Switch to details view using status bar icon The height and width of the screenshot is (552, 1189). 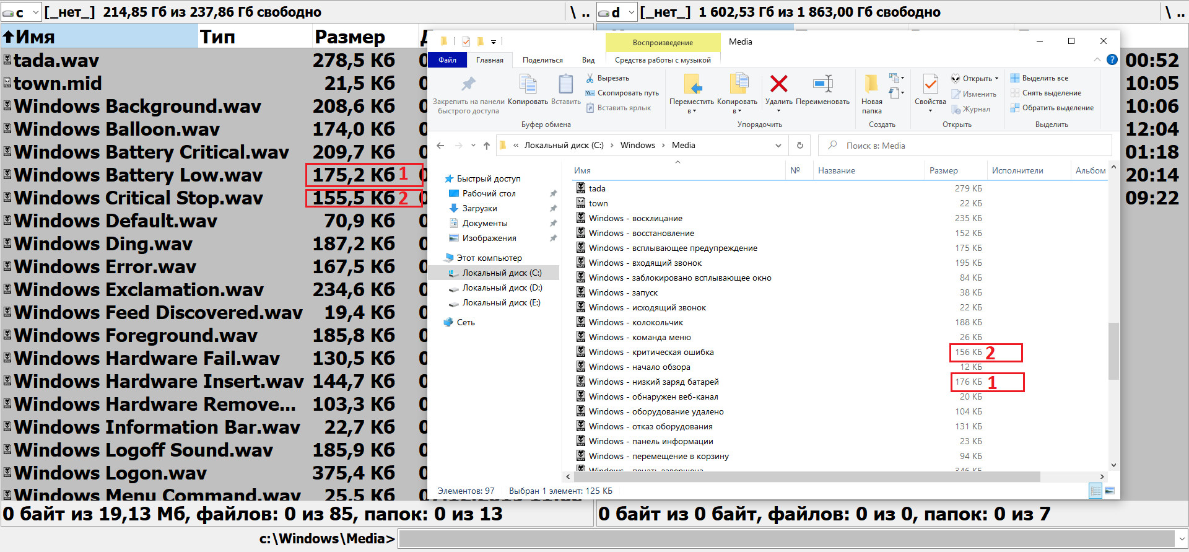pos(1095,491)
